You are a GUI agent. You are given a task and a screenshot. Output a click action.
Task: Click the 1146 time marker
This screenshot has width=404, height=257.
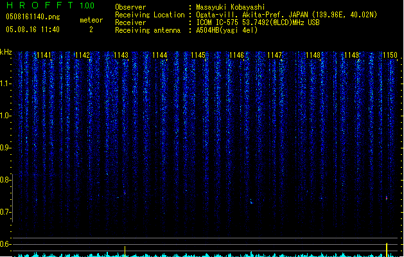coord(236,55)
